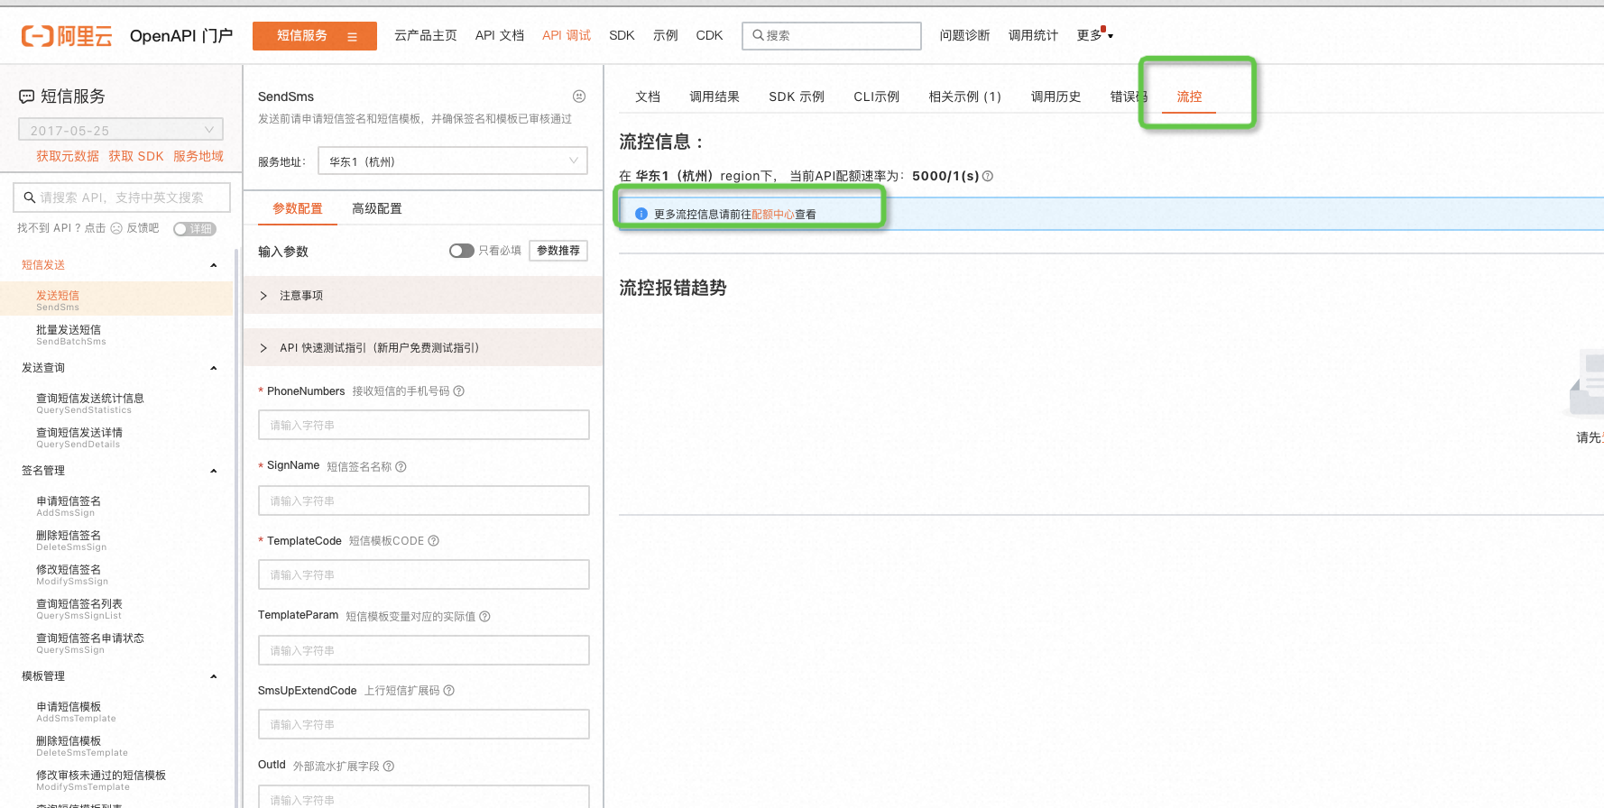
Task: Open the 短信服务 product menu button
Action: click(315, 36)
